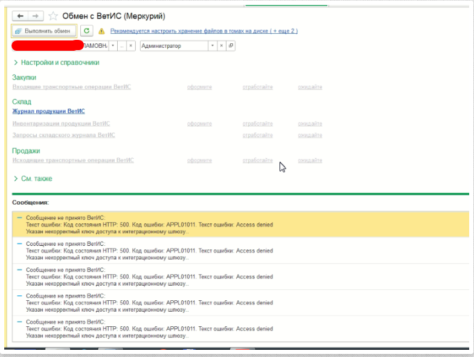Open the Администратор dropdown arrow

click(x=213, y=46)
